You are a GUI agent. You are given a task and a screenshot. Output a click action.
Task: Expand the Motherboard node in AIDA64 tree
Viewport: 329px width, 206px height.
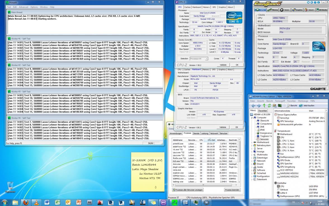click(x=252, y=142)
